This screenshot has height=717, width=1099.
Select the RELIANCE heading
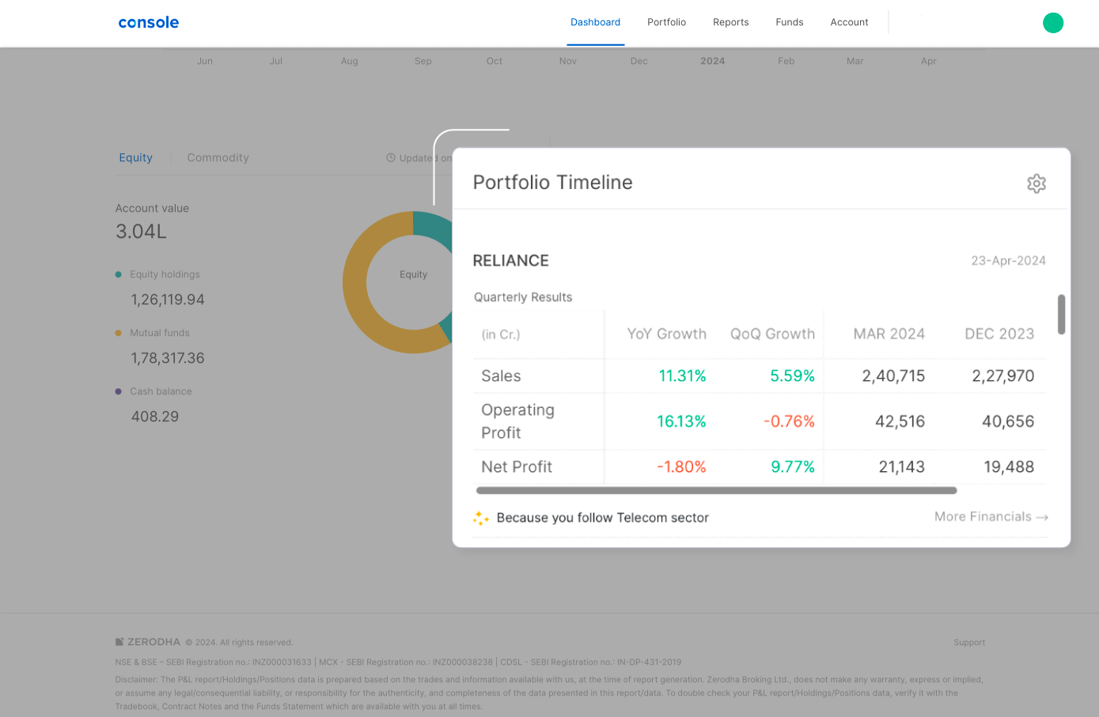(x=510, y=261)
